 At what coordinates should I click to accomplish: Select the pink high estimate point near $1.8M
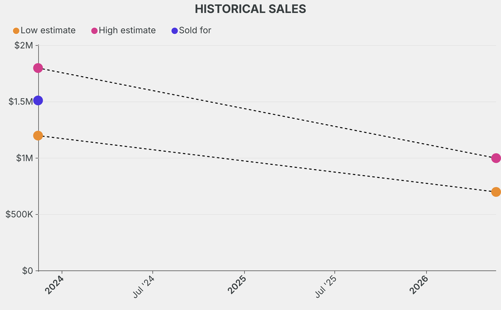coord(38,68)
